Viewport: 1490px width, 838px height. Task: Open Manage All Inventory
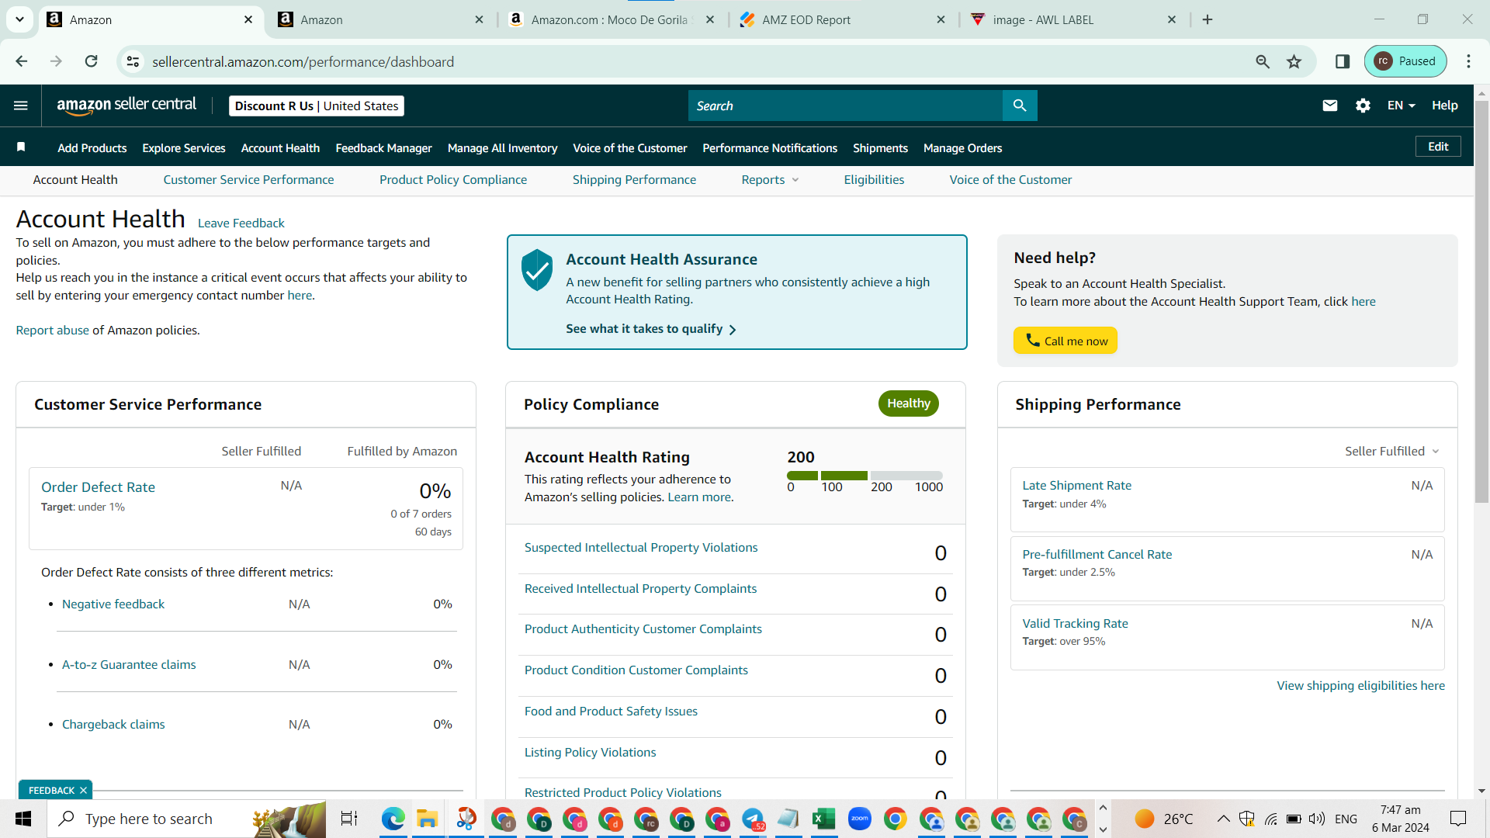pos(502,147)
